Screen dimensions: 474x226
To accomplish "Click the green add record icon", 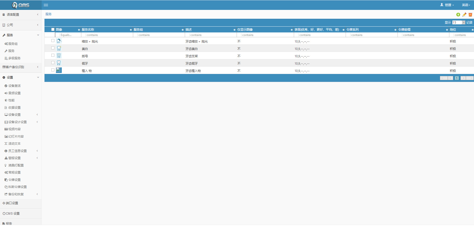I will click(458, 15).
